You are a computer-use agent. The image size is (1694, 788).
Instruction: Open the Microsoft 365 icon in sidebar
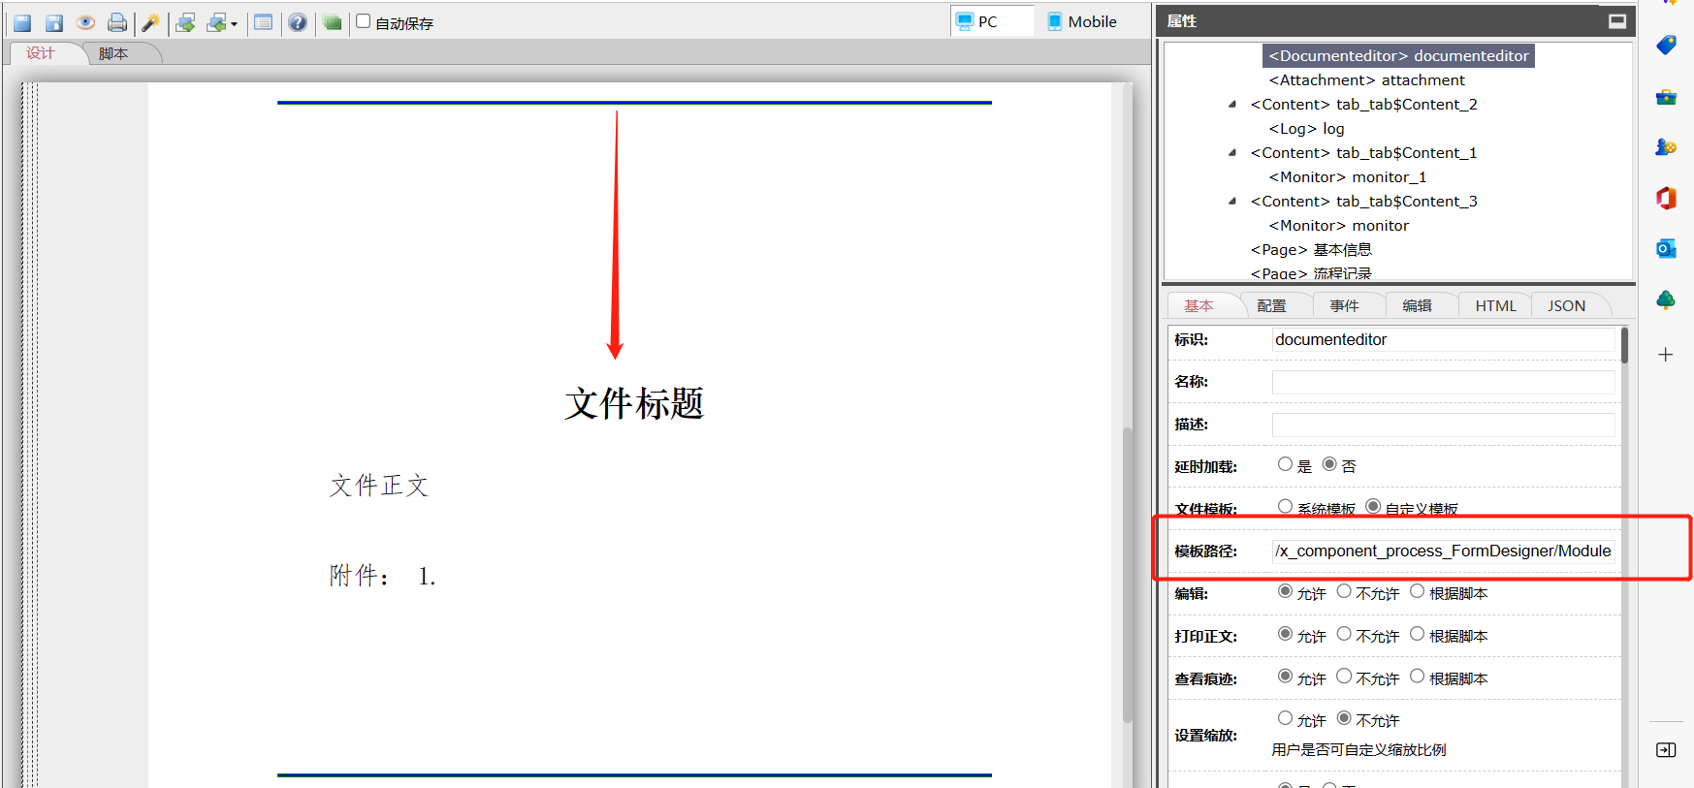(1666, 199)
